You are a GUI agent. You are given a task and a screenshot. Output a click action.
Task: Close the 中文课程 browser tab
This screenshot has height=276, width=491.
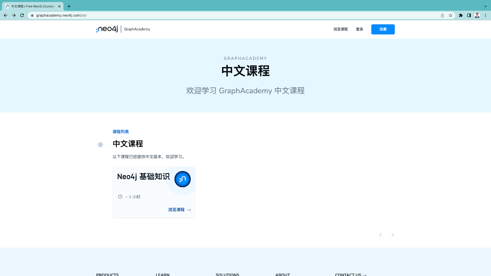(x=59, y=6)
